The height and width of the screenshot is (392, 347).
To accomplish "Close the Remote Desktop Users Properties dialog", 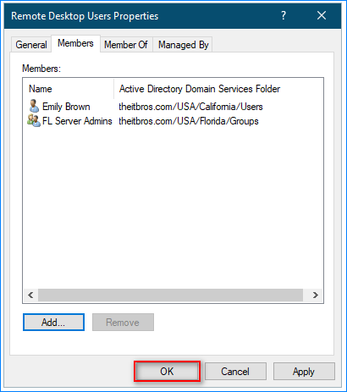I will coord(322,15).
